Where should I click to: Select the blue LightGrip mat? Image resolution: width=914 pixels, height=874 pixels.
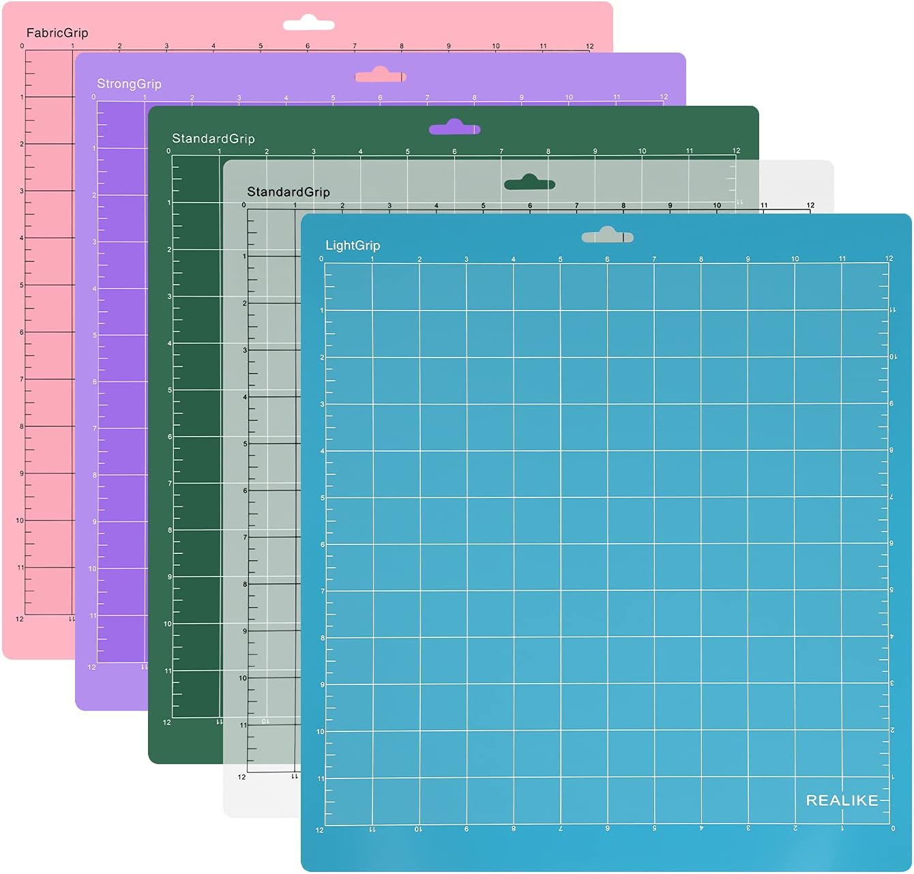click(x=614, y=546)
